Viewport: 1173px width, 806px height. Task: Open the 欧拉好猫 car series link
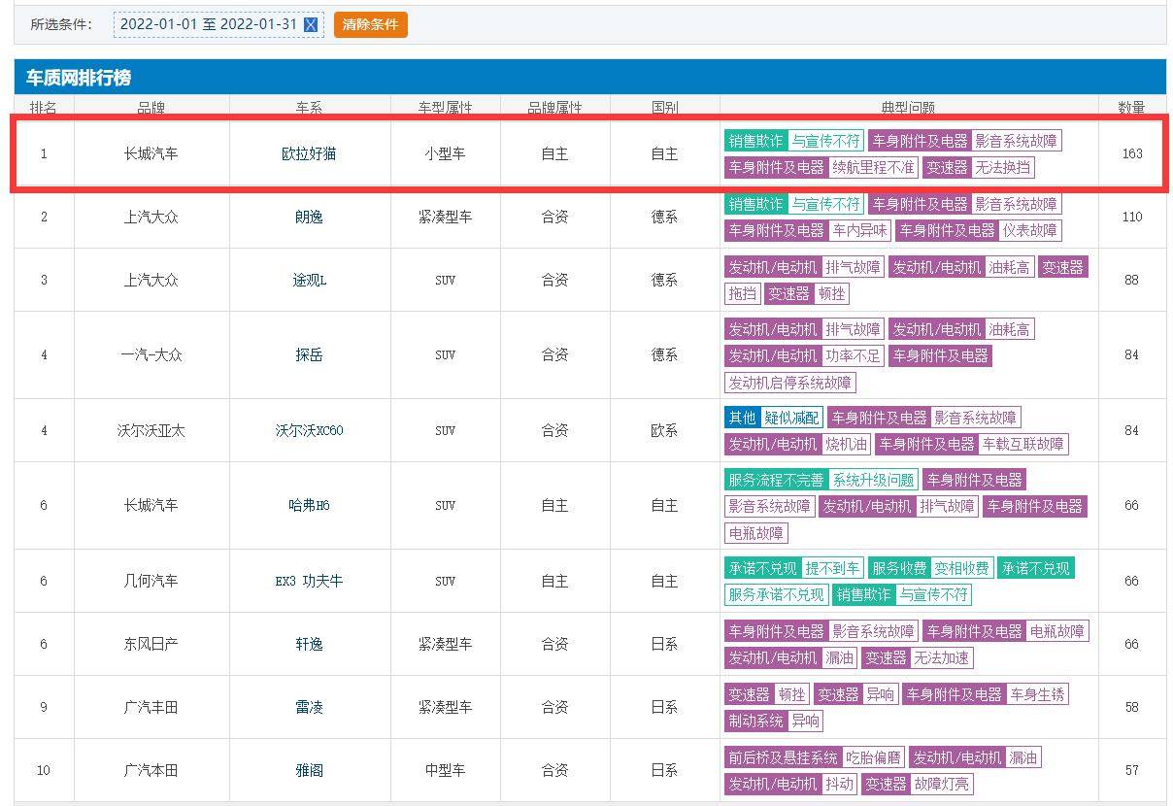(x=309, y=153)
